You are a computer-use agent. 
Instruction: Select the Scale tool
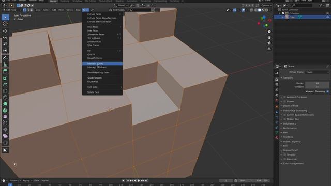click(5, 44)
